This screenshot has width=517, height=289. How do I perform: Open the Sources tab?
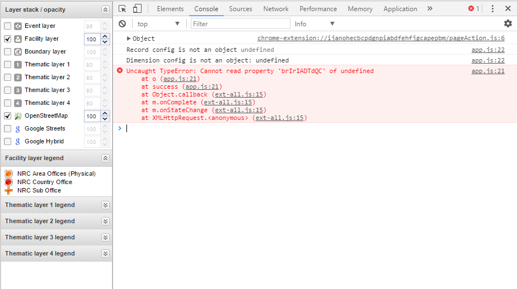[241, 8]
